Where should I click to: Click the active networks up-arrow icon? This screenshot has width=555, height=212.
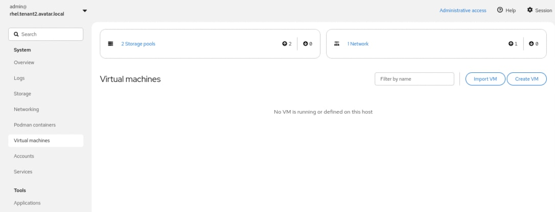(511, 44)
